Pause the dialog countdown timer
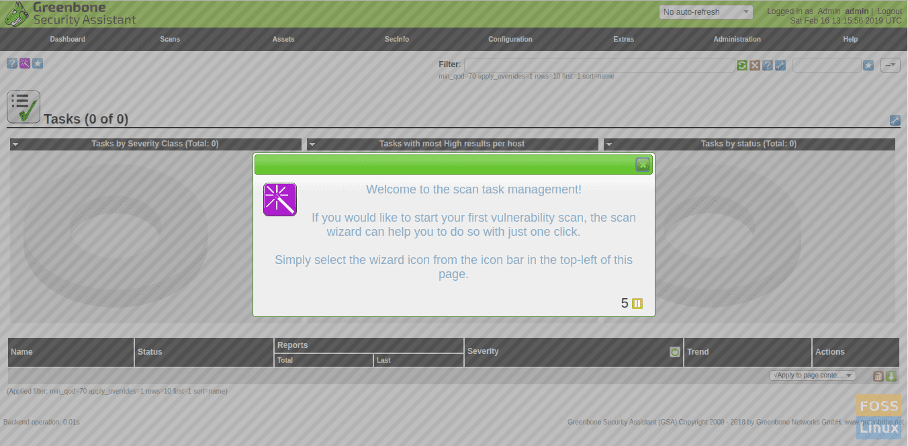This screenshot has height=446, width=908. 637,304
